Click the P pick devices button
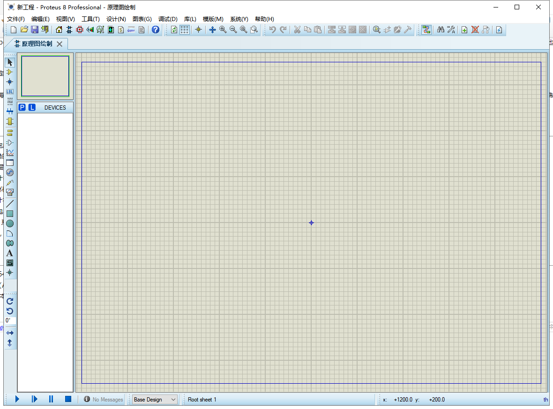The height and width of the screenshot is (409, 553). (x=22, y=108)
